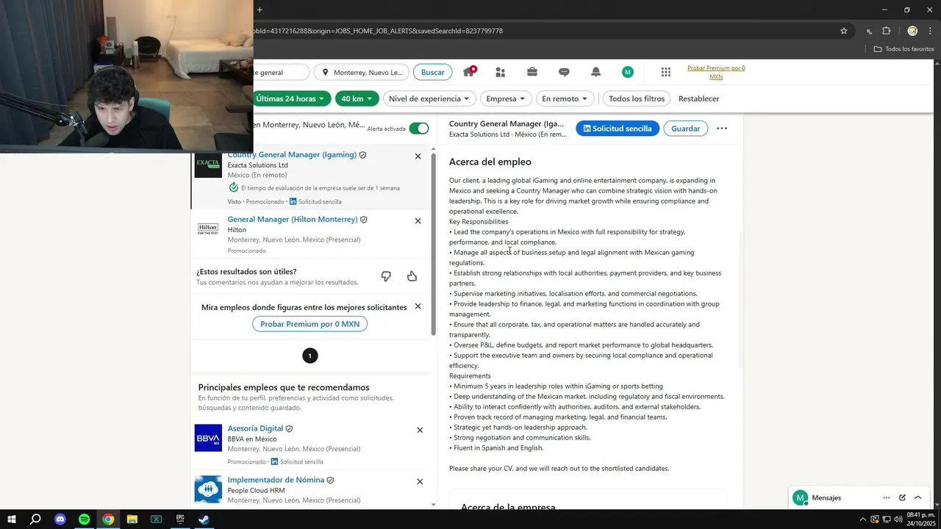Dismiss the Implementador de Nómina job

(420, 481)
